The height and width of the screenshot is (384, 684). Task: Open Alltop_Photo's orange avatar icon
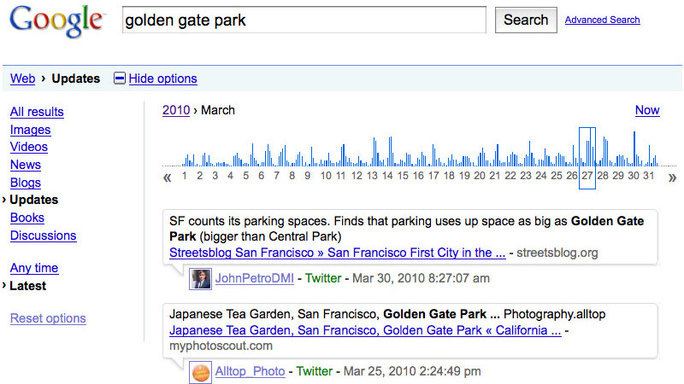pyautogui.click(x=201, y=372)
